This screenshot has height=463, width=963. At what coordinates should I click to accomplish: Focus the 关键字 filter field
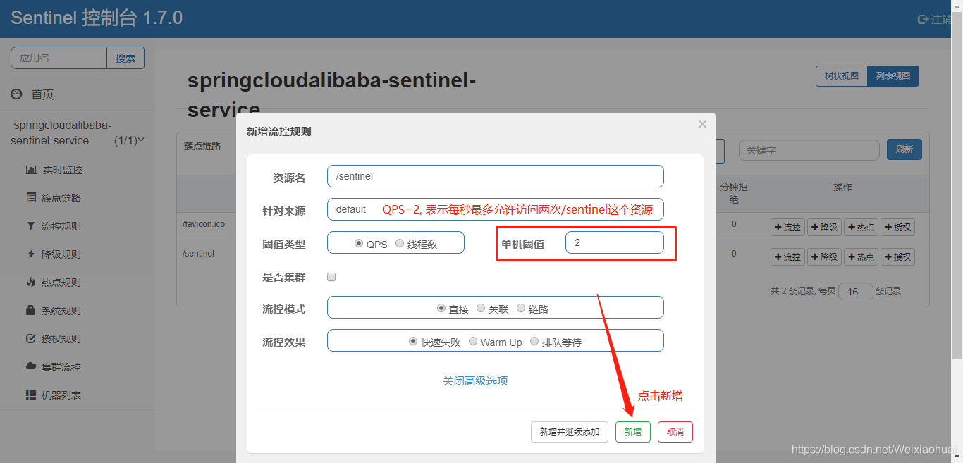pyautogui.click(x=809, y=150)
